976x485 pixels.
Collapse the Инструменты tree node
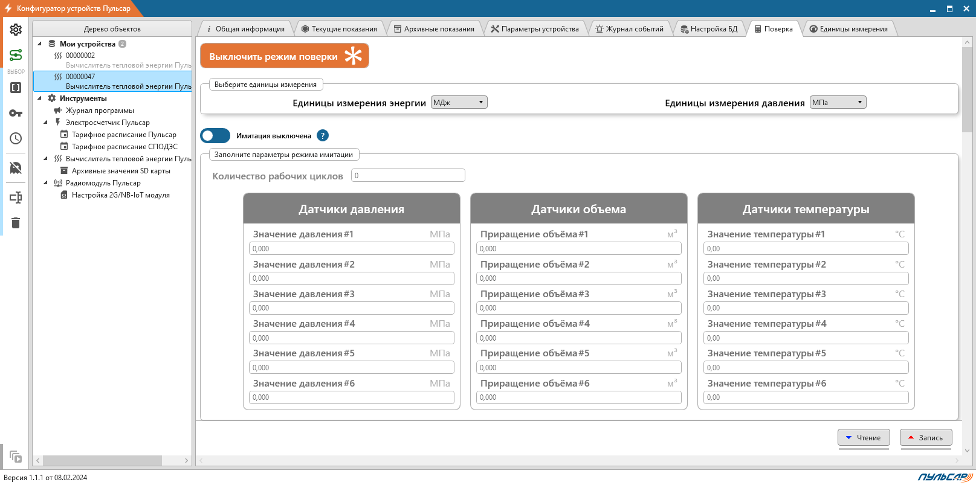click(39, 98)
